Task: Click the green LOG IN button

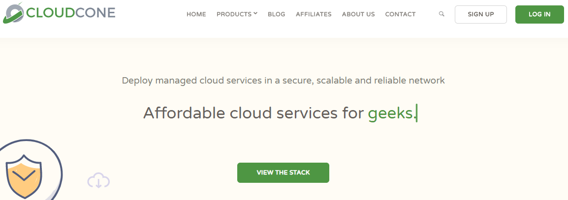Action: click(x=539, y=14)
